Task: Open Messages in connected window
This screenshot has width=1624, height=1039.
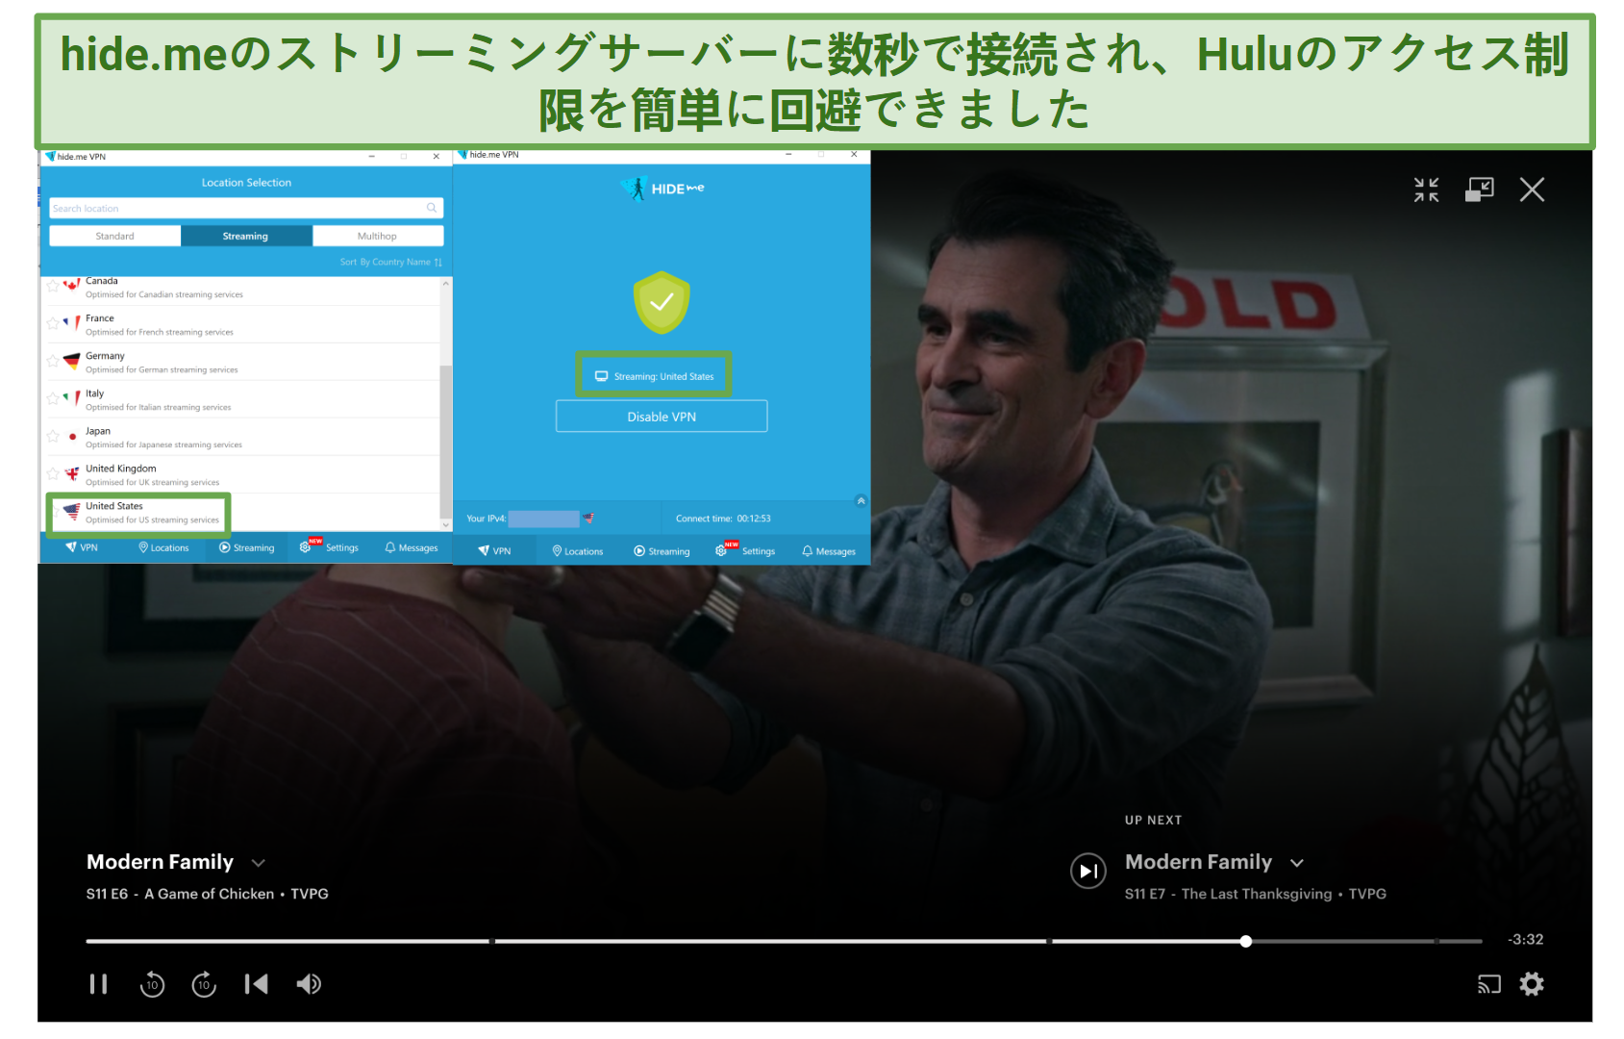Action: pyautogui.click(x=828, y=551)
